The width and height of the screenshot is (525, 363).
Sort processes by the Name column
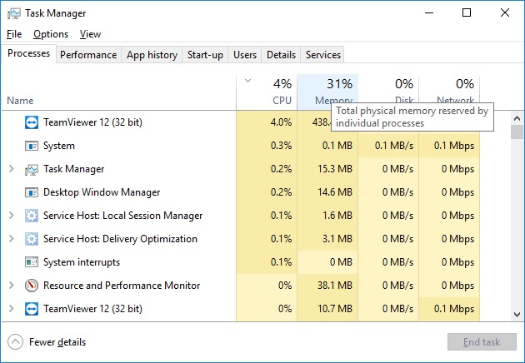[x=20, y=101]
